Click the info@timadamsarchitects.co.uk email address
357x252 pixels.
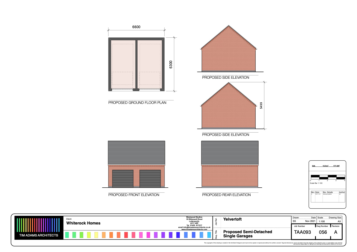pos(194,227)
